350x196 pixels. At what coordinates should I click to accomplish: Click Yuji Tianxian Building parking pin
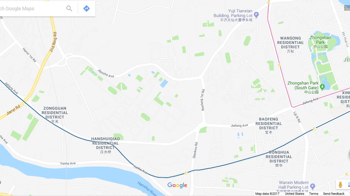256,15
